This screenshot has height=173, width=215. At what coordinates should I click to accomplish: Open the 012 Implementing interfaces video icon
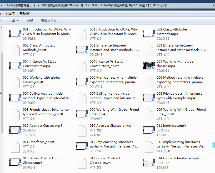point(82,146)
